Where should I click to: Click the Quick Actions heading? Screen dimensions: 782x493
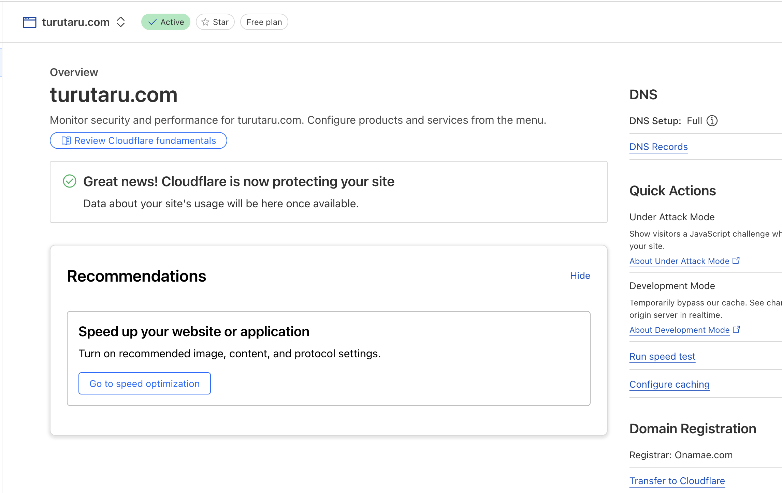672,191
